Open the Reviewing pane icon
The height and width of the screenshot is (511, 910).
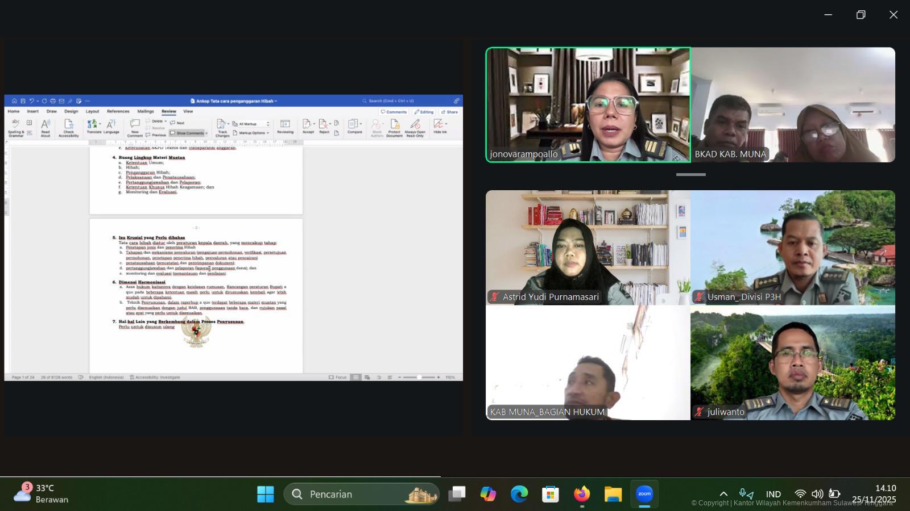(x=285, y=125)
